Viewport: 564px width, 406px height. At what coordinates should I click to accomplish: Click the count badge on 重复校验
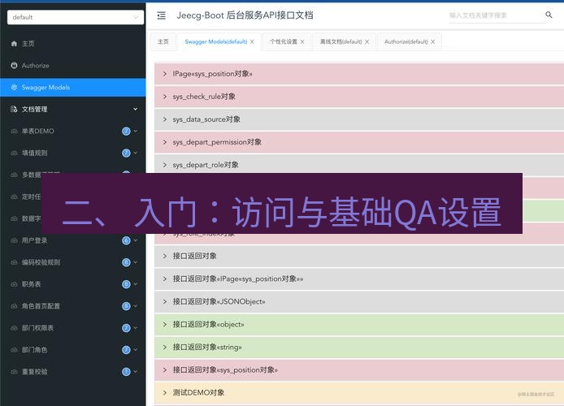click(126, 372)
